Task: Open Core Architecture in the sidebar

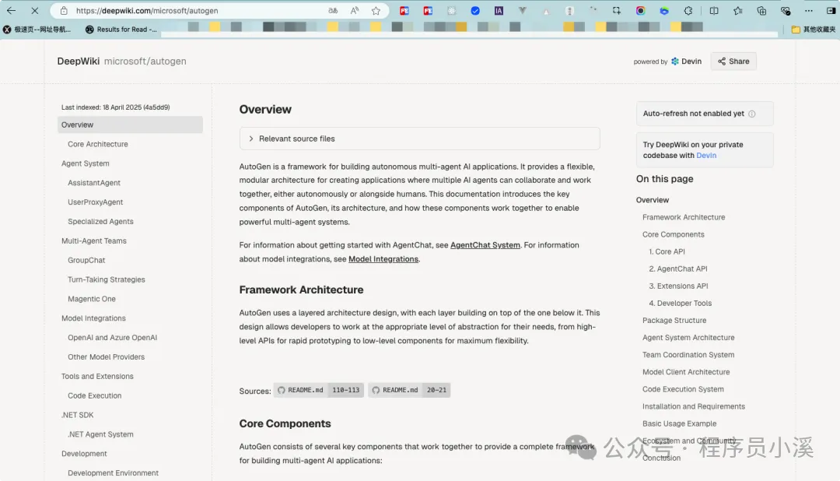Action: click(x=98, y=144)
